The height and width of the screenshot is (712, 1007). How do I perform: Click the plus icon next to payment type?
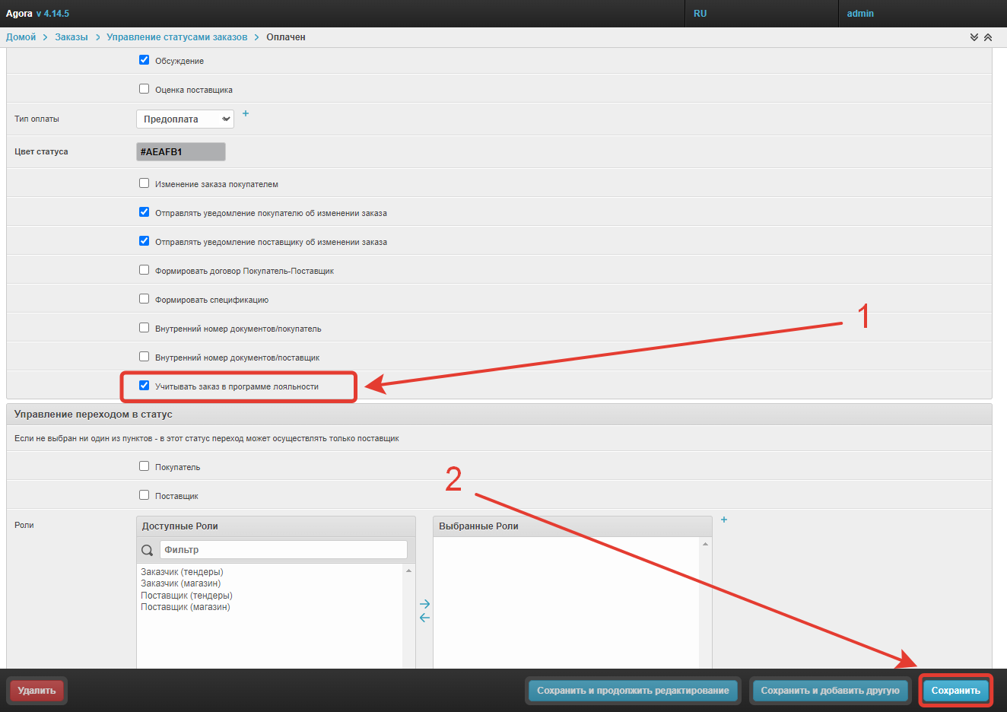tap(246, 114)
